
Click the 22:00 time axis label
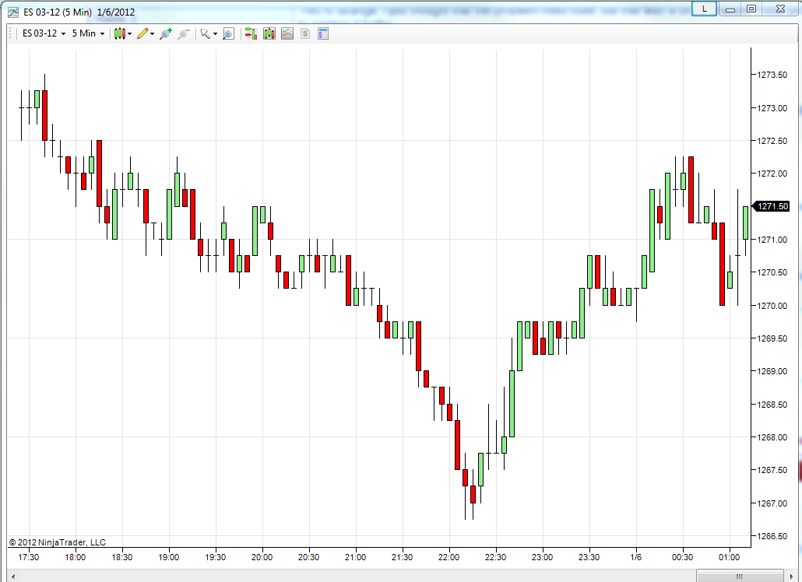448,557
